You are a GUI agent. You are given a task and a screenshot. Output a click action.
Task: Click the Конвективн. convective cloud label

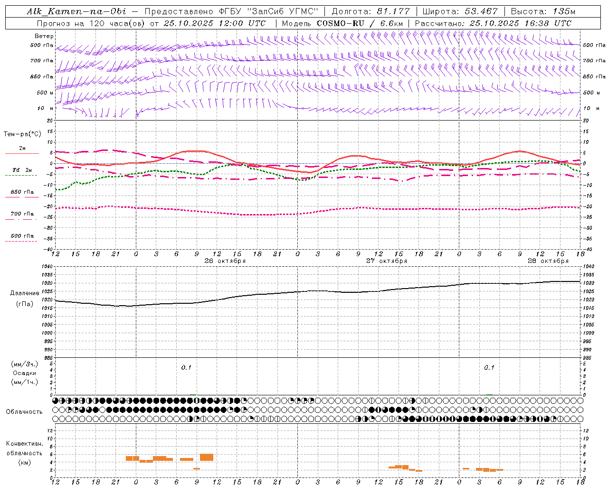(x=24, y=444)
